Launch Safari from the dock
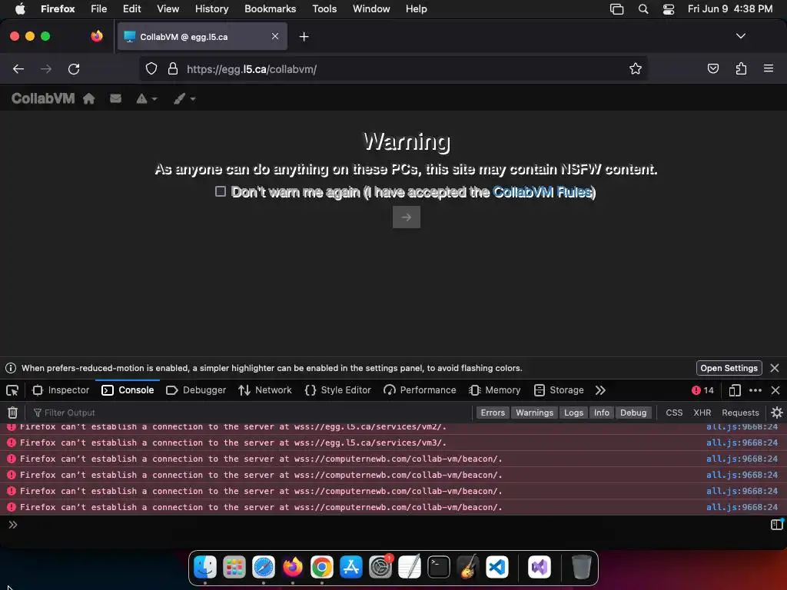The width and height of the screenshot is (787, 590). click(x=264, y=567)
